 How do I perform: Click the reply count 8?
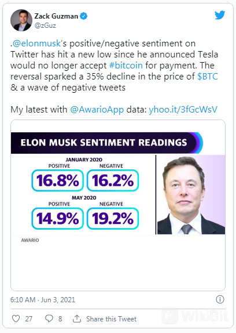click(x=60, y=318)
